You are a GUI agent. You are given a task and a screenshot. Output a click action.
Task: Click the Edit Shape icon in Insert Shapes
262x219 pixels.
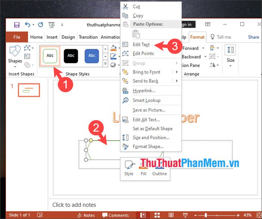[x=27, y=48]
